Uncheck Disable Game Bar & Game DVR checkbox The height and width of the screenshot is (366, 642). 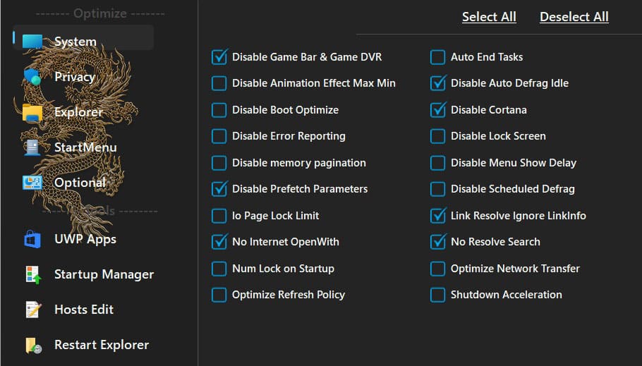pos(219,57)
